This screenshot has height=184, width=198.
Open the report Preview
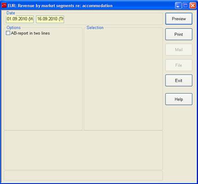(179, 19)
